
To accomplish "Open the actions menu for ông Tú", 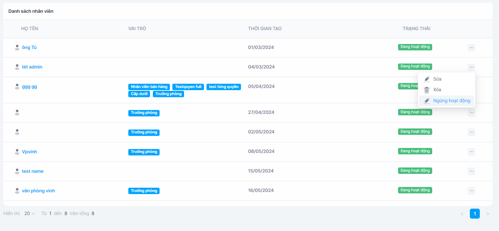I will (471, 48).
